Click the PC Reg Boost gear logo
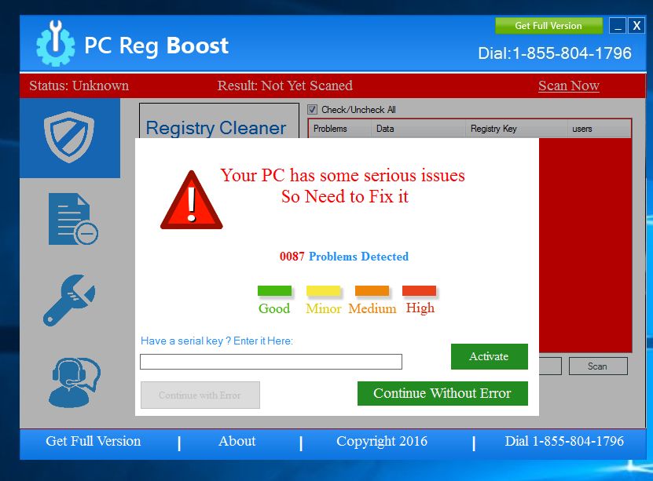 55,44
